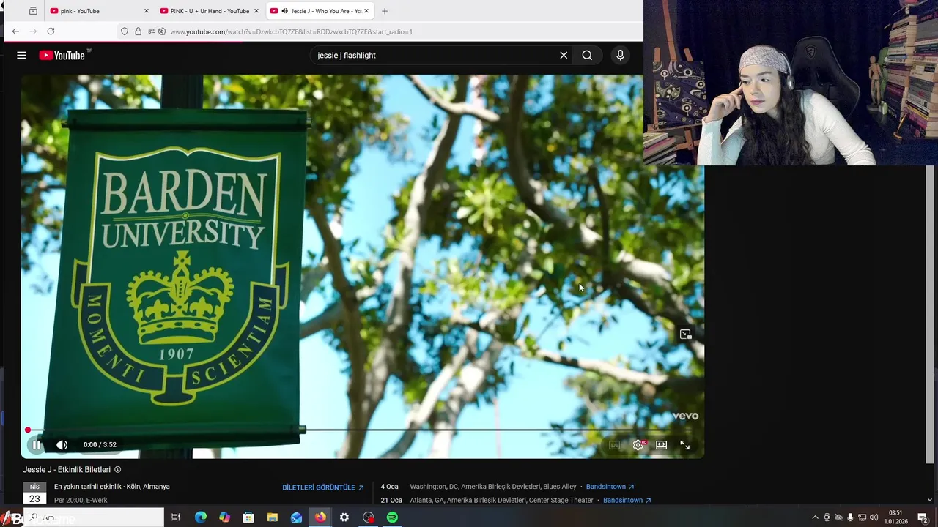Launch Microsoft Edge from taskbar

pyautogui.click(x=200, y=517)
